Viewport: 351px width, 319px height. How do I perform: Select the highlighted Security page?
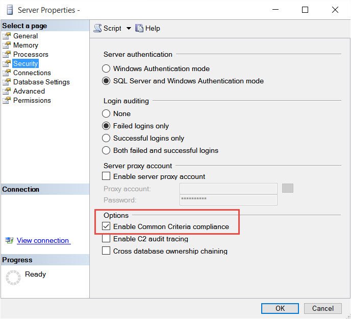[x=26, y=63]
